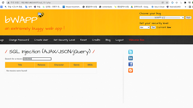Image resolution: width=193 pixels, height=108 pixels.
Task: Click the Genre column header
Action: point(76,65)
